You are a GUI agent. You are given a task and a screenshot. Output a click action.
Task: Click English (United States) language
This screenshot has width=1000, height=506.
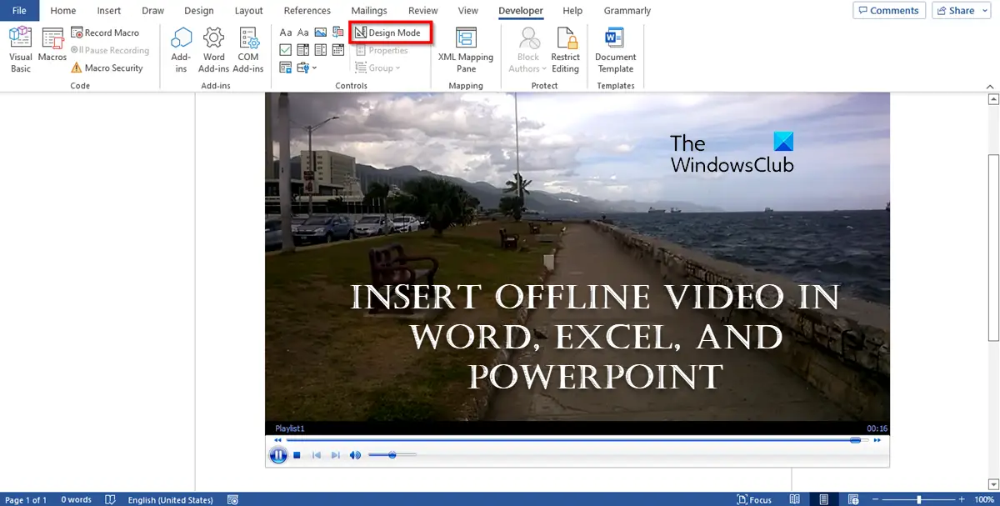(170, 499)
